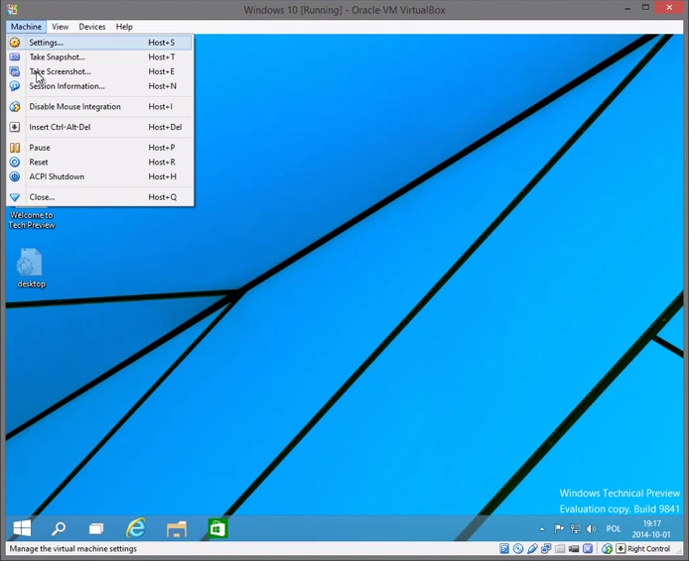Viewport: 689px width, 561px height.
Task: Click the window resize grip in status bar
Action: pyautogui.click(x=679, y=551)
